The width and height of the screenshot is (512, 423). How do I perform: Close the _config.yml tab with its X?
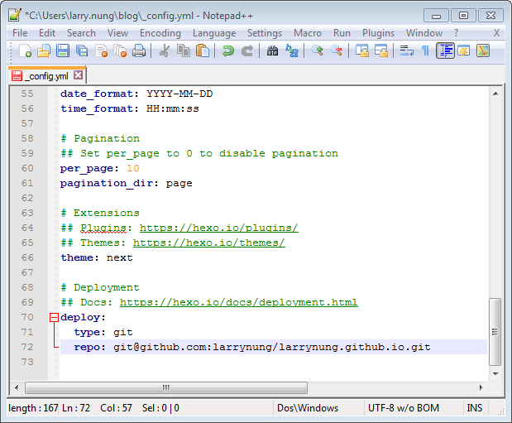pyautogui.click(x=78, y=75)
